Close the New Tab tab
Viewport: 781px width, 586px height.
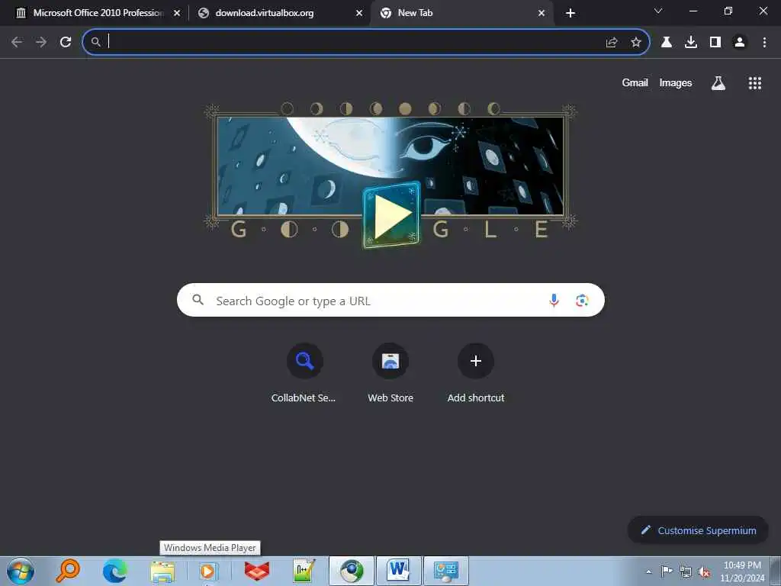pos(542,13)
